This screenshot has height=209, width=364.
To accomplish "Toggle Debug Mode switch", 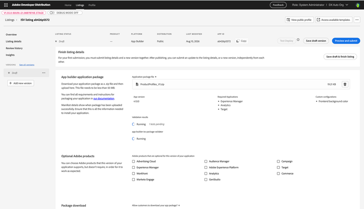I will tap(52, 13).
